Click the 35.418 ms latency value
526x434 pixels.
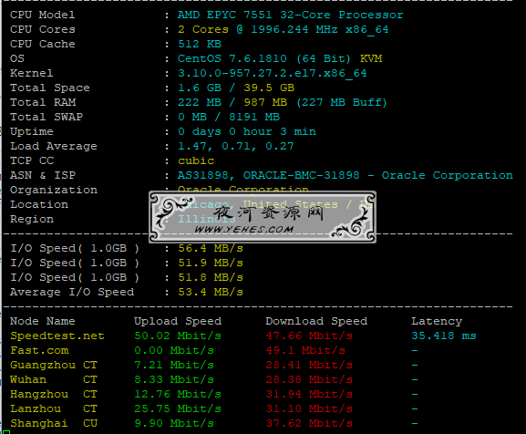[x=443, y=336]
